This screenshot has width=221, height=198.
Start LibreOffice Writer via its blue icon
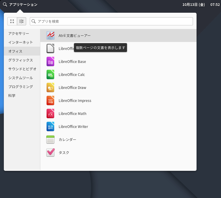pos(50,126)
